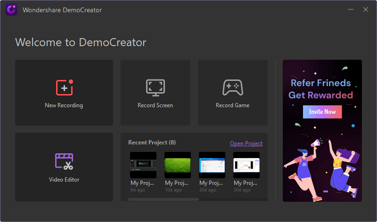The height and width of the screenshot is (222, 377).
Task: Click the Video Editor label
Action: coord(64,180)
